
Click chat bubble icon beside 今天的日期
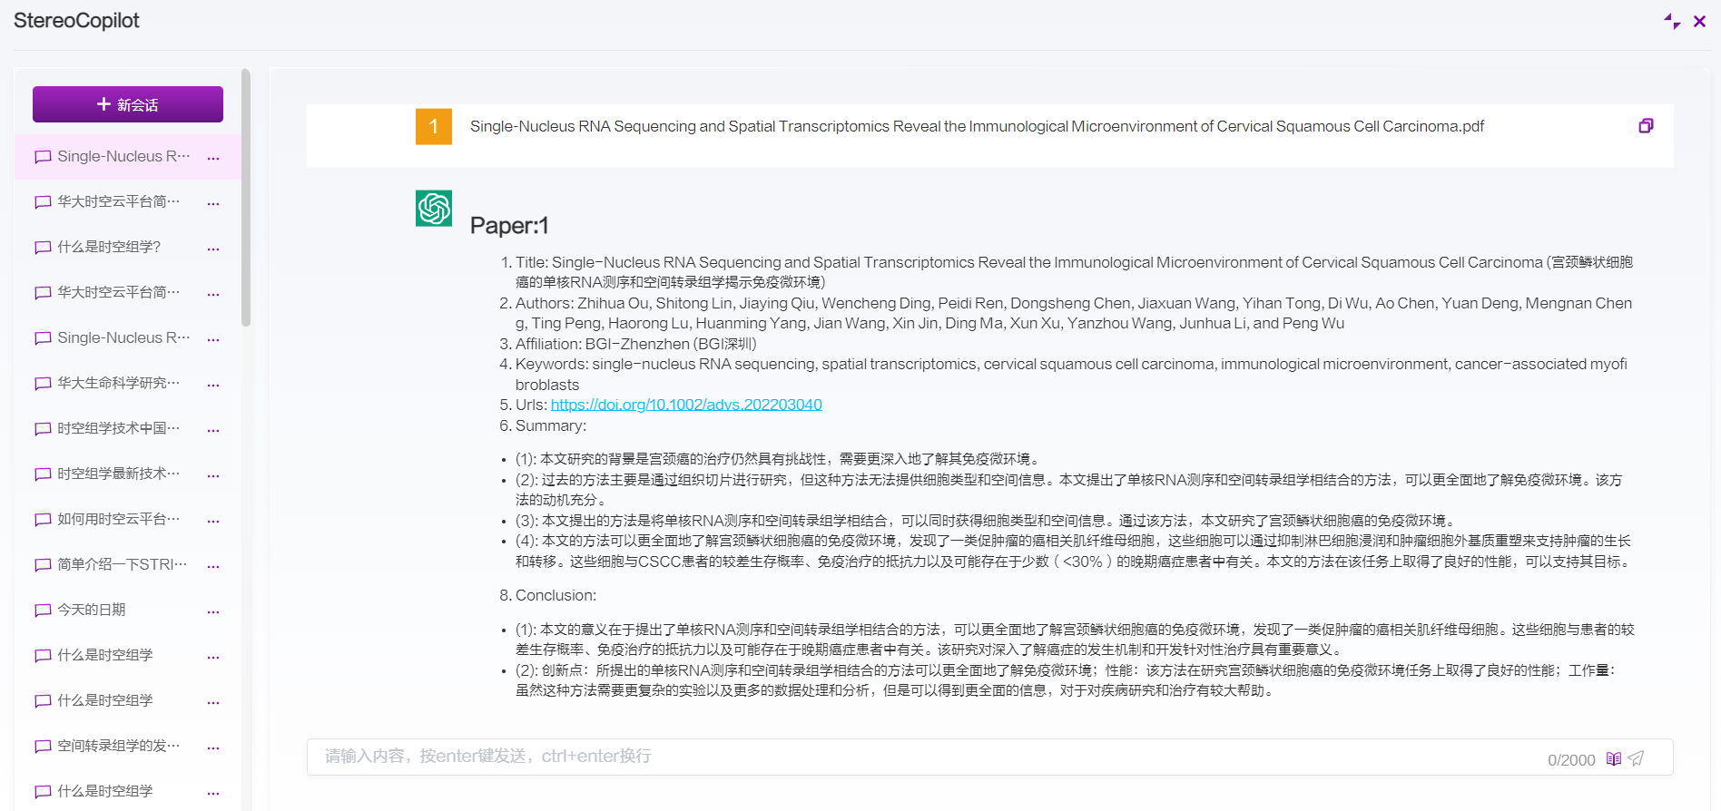[43, 611]
